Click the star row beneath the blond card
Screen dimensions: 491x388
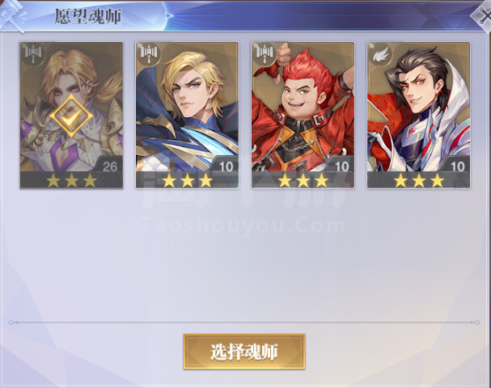click(x=187, y=180)
